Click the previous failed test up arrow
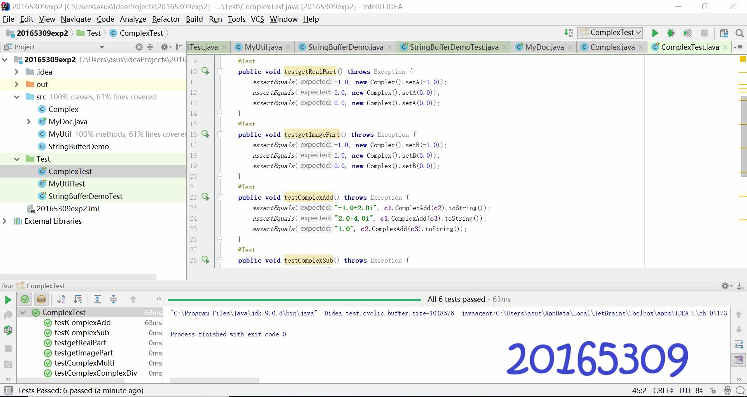The height and width of the screenshot is (397, 747). (x=133, y=299)
